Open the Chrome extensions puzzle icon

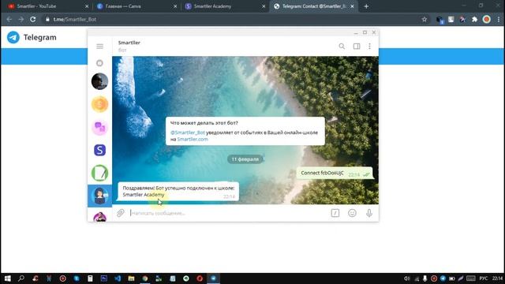(475, 19)
